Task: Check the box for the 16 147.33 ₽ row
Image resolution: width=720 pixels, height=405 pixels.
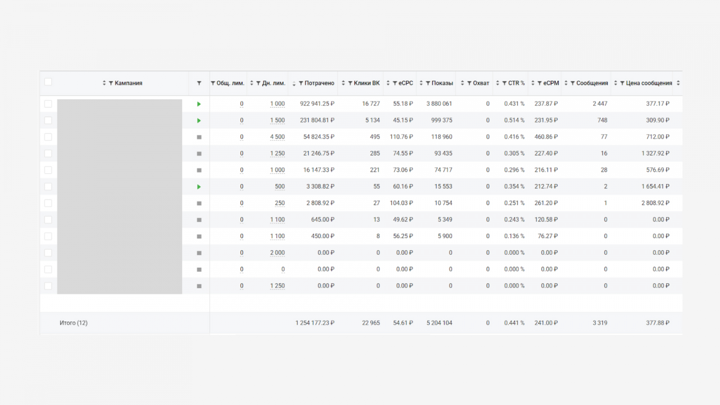Action: pyautogui.click(x=48, y=170)
